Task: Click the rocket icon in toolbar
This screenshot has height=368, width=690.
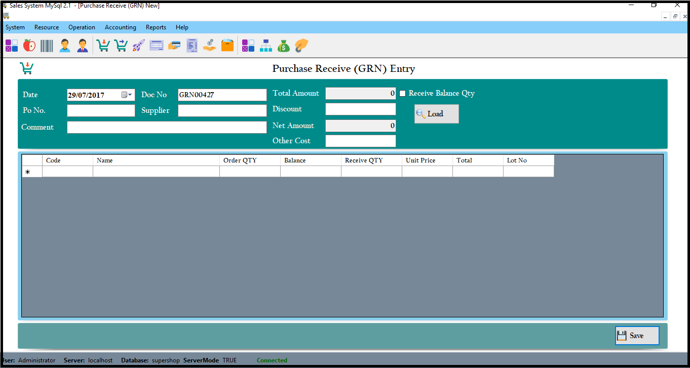Action: 138,46
